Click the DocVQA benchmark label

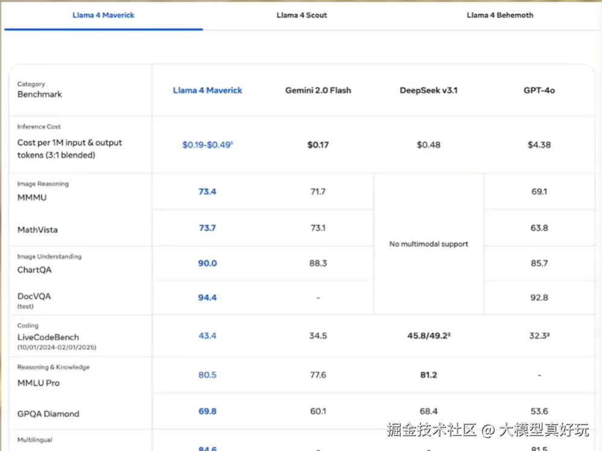pos(34,296)
